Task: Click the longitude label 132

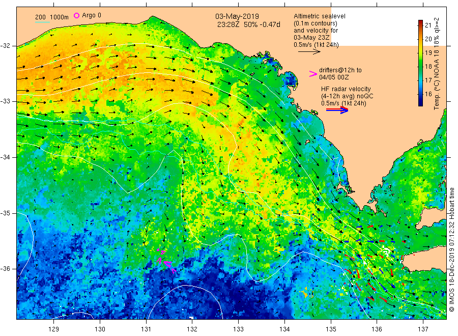Action: (192, 329)
